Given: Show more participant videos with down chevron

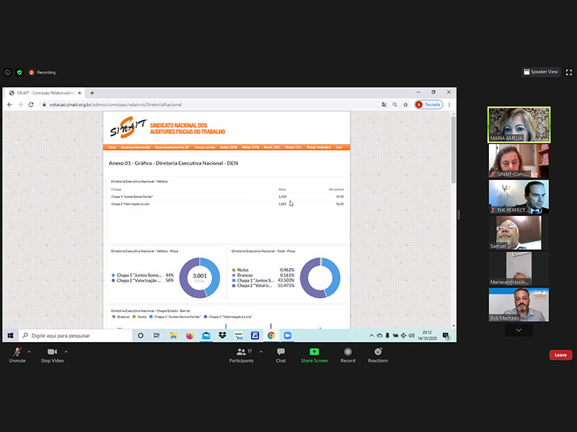Looking at the screenshot, I should [519, 330].
